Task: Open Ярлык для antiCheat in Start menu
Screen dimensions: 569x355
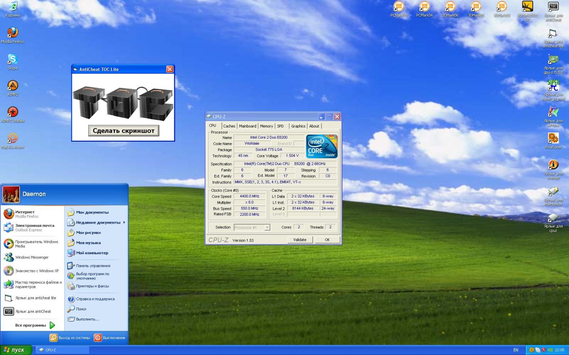Action: (x=33, y=311)
